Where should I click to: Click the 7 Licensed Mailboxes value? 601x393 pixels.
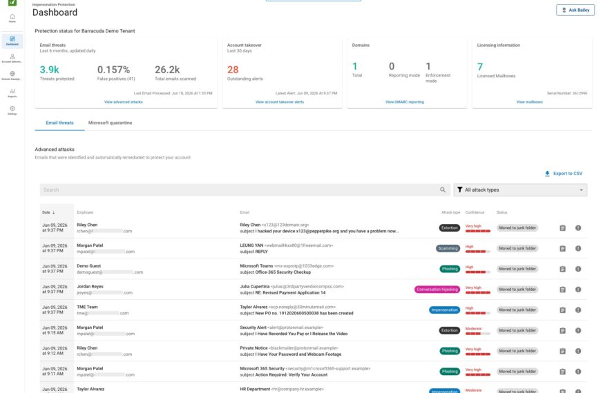pyautogui.click(x=480, y=67)
